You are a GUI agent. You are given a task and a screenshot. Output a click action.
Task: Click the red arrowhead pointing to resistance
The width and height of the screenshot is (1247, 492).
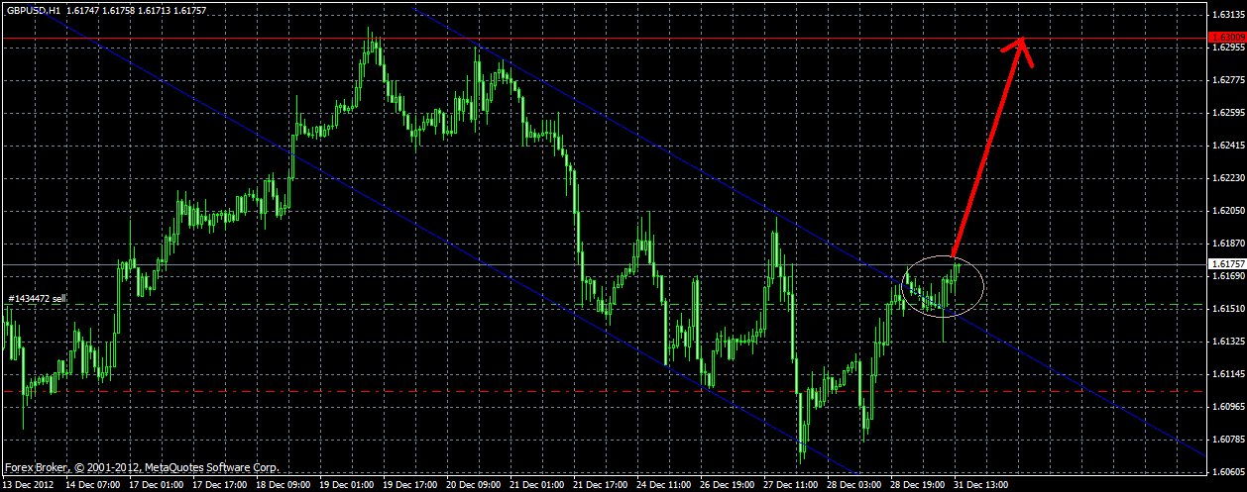1021,49
